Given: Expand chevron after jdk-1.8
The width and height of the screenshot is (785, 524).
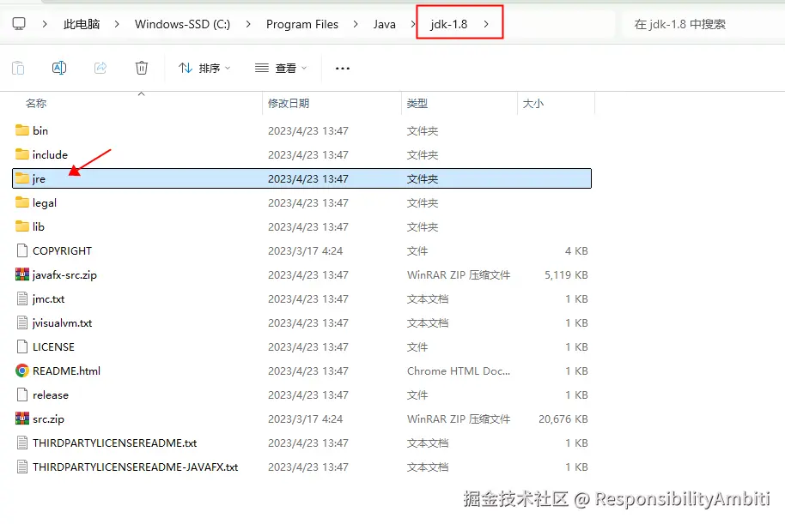Looking at the screenshot, I should pos(486,24).
